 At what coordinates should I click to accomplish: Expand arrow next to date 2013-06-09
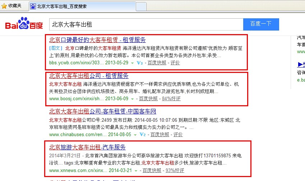point(133,99)
